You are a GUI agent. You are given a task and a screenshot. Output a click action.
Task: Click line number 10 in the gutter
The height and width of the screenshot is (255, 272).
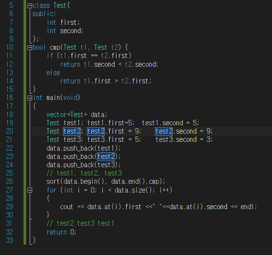[10, 47]
